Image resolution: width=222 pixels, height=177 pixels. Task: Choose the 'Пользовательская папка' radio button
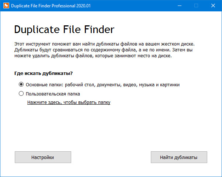click(x=21, y=94)
